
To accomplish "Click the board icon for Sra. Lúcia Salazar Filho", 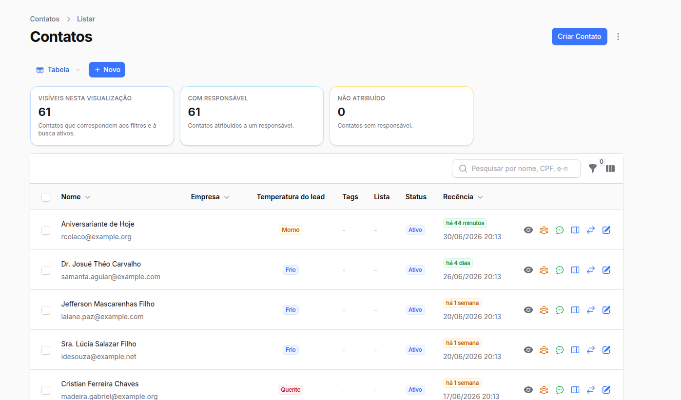I will pyautogui.click(x=575, y=350).
